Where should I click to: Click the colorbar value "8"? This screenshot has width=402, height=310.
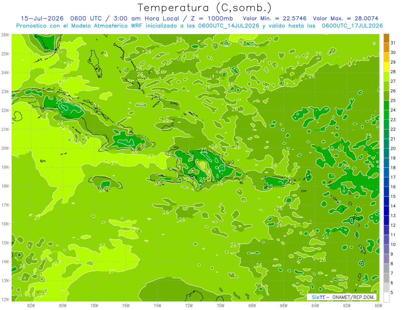point(392,264)
